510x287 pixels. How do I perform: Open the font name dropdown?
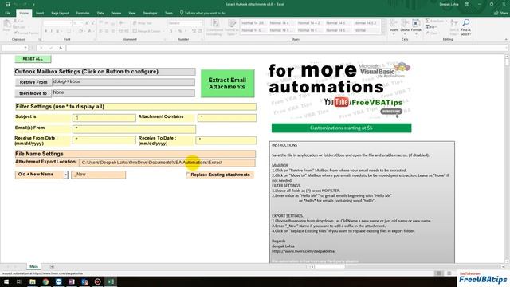[70, 23]
